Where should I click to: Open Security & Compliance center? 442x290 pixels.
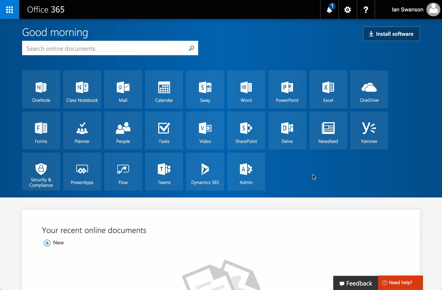[x=41, y=172]
